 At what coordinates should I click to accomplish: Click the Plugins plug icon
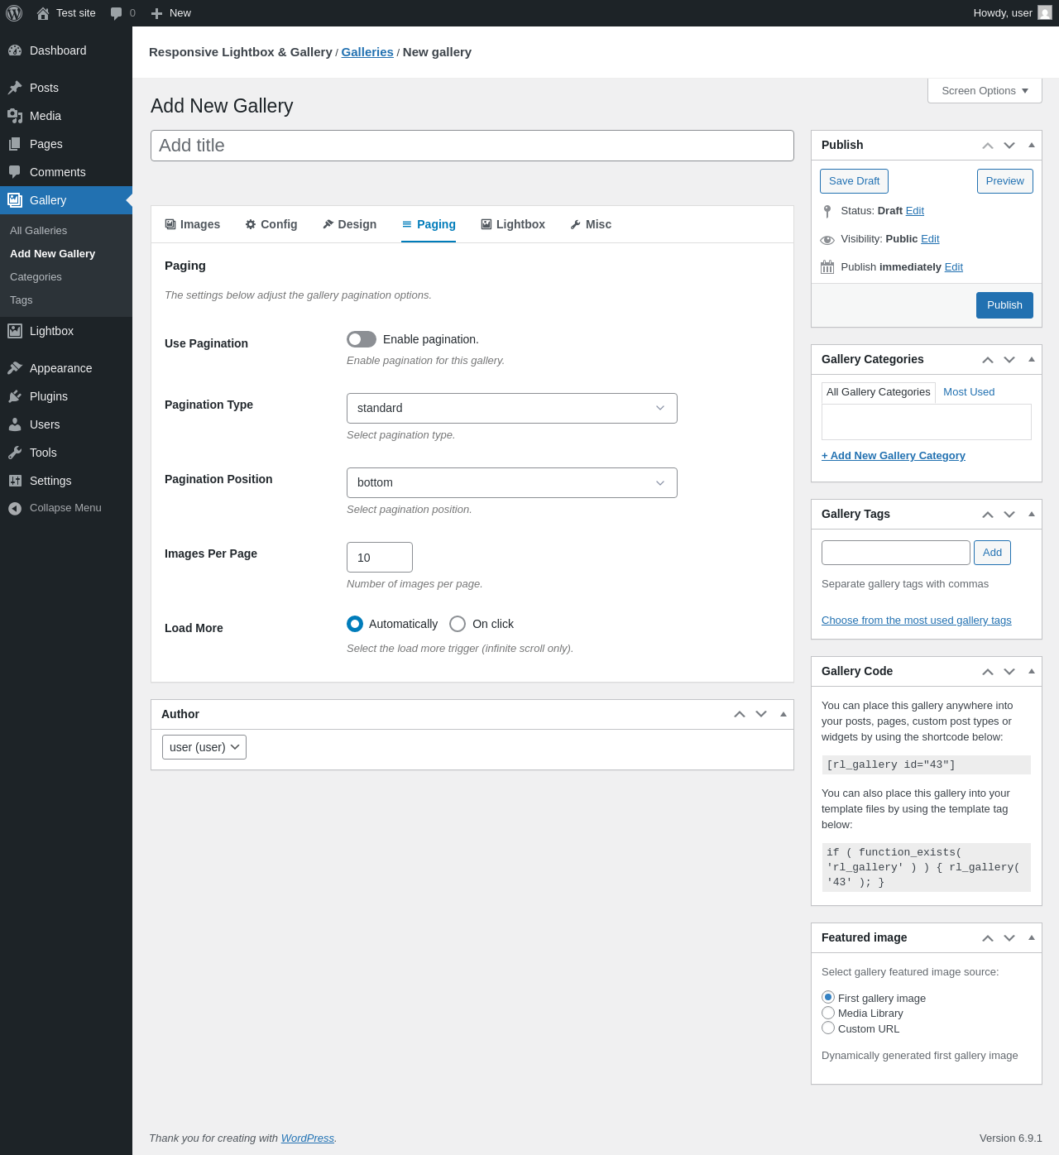(x=15, y=396)
